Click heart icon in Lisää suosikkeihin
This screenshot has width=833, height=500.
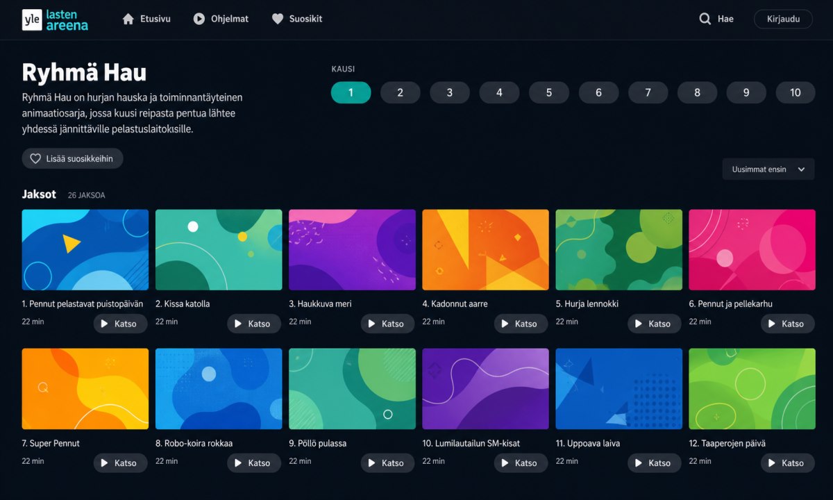click(x=35, y=158)
